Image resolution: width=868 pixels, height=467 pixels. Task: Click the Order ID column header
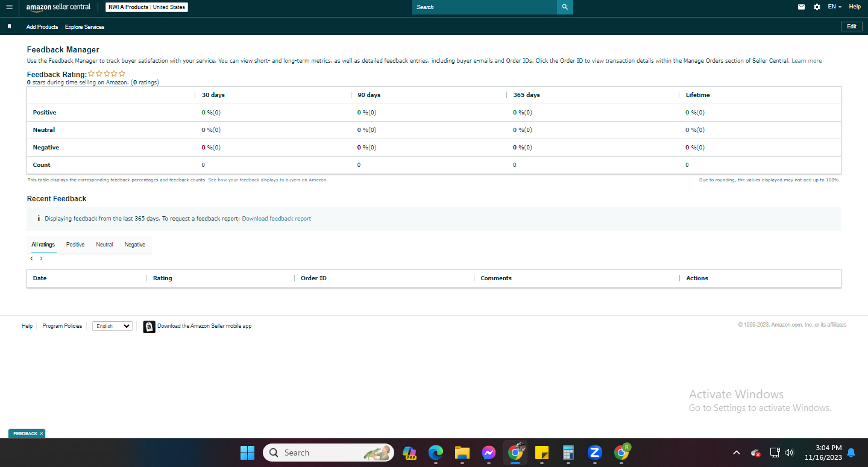click(313, 278)
